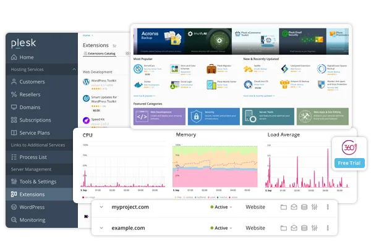
Task: Open mail icon for myproject.com
Action: pos(294,207)
